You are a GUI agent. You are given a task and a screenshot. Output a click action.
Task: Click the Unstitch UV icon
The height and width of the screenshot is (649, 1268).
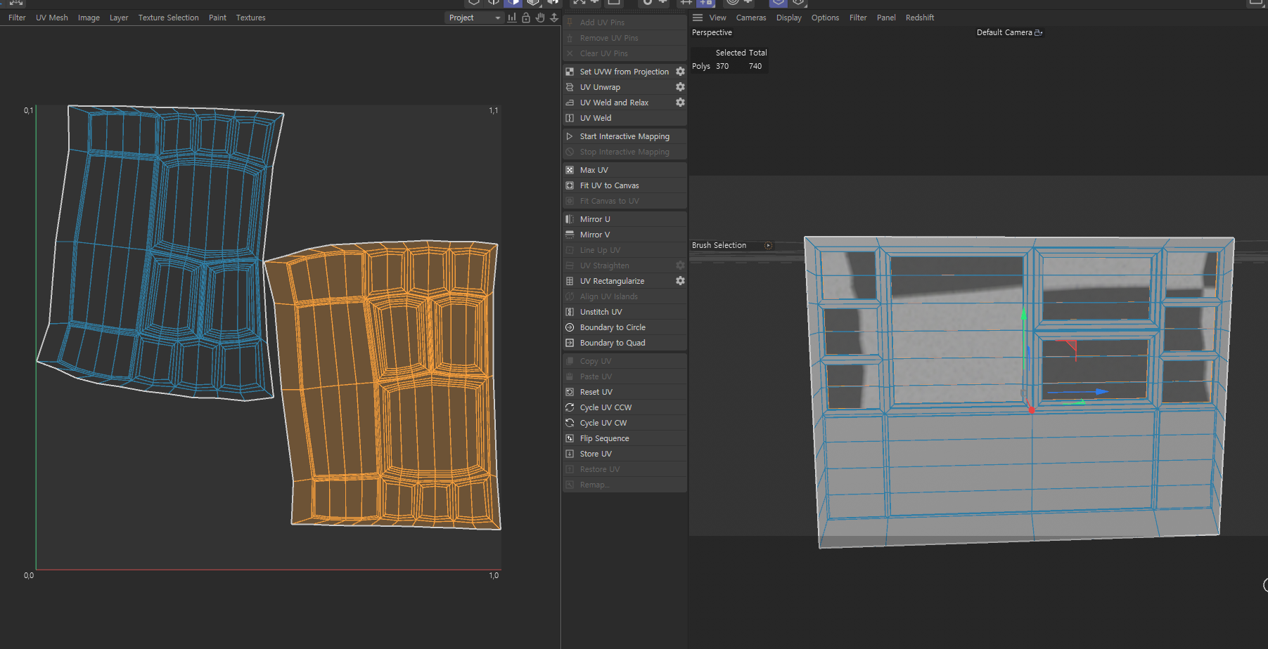pyautogui.click(x=570, y=312)
